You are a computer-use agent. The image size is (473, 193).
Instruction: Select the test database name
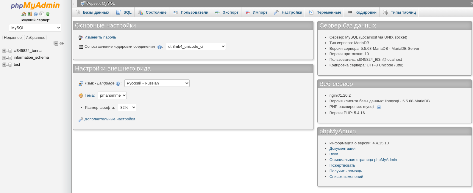point(17,65)
